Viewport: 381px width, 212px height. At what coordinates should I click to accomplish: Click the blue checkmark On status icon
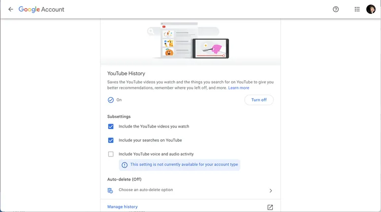[x=111, y=100]
